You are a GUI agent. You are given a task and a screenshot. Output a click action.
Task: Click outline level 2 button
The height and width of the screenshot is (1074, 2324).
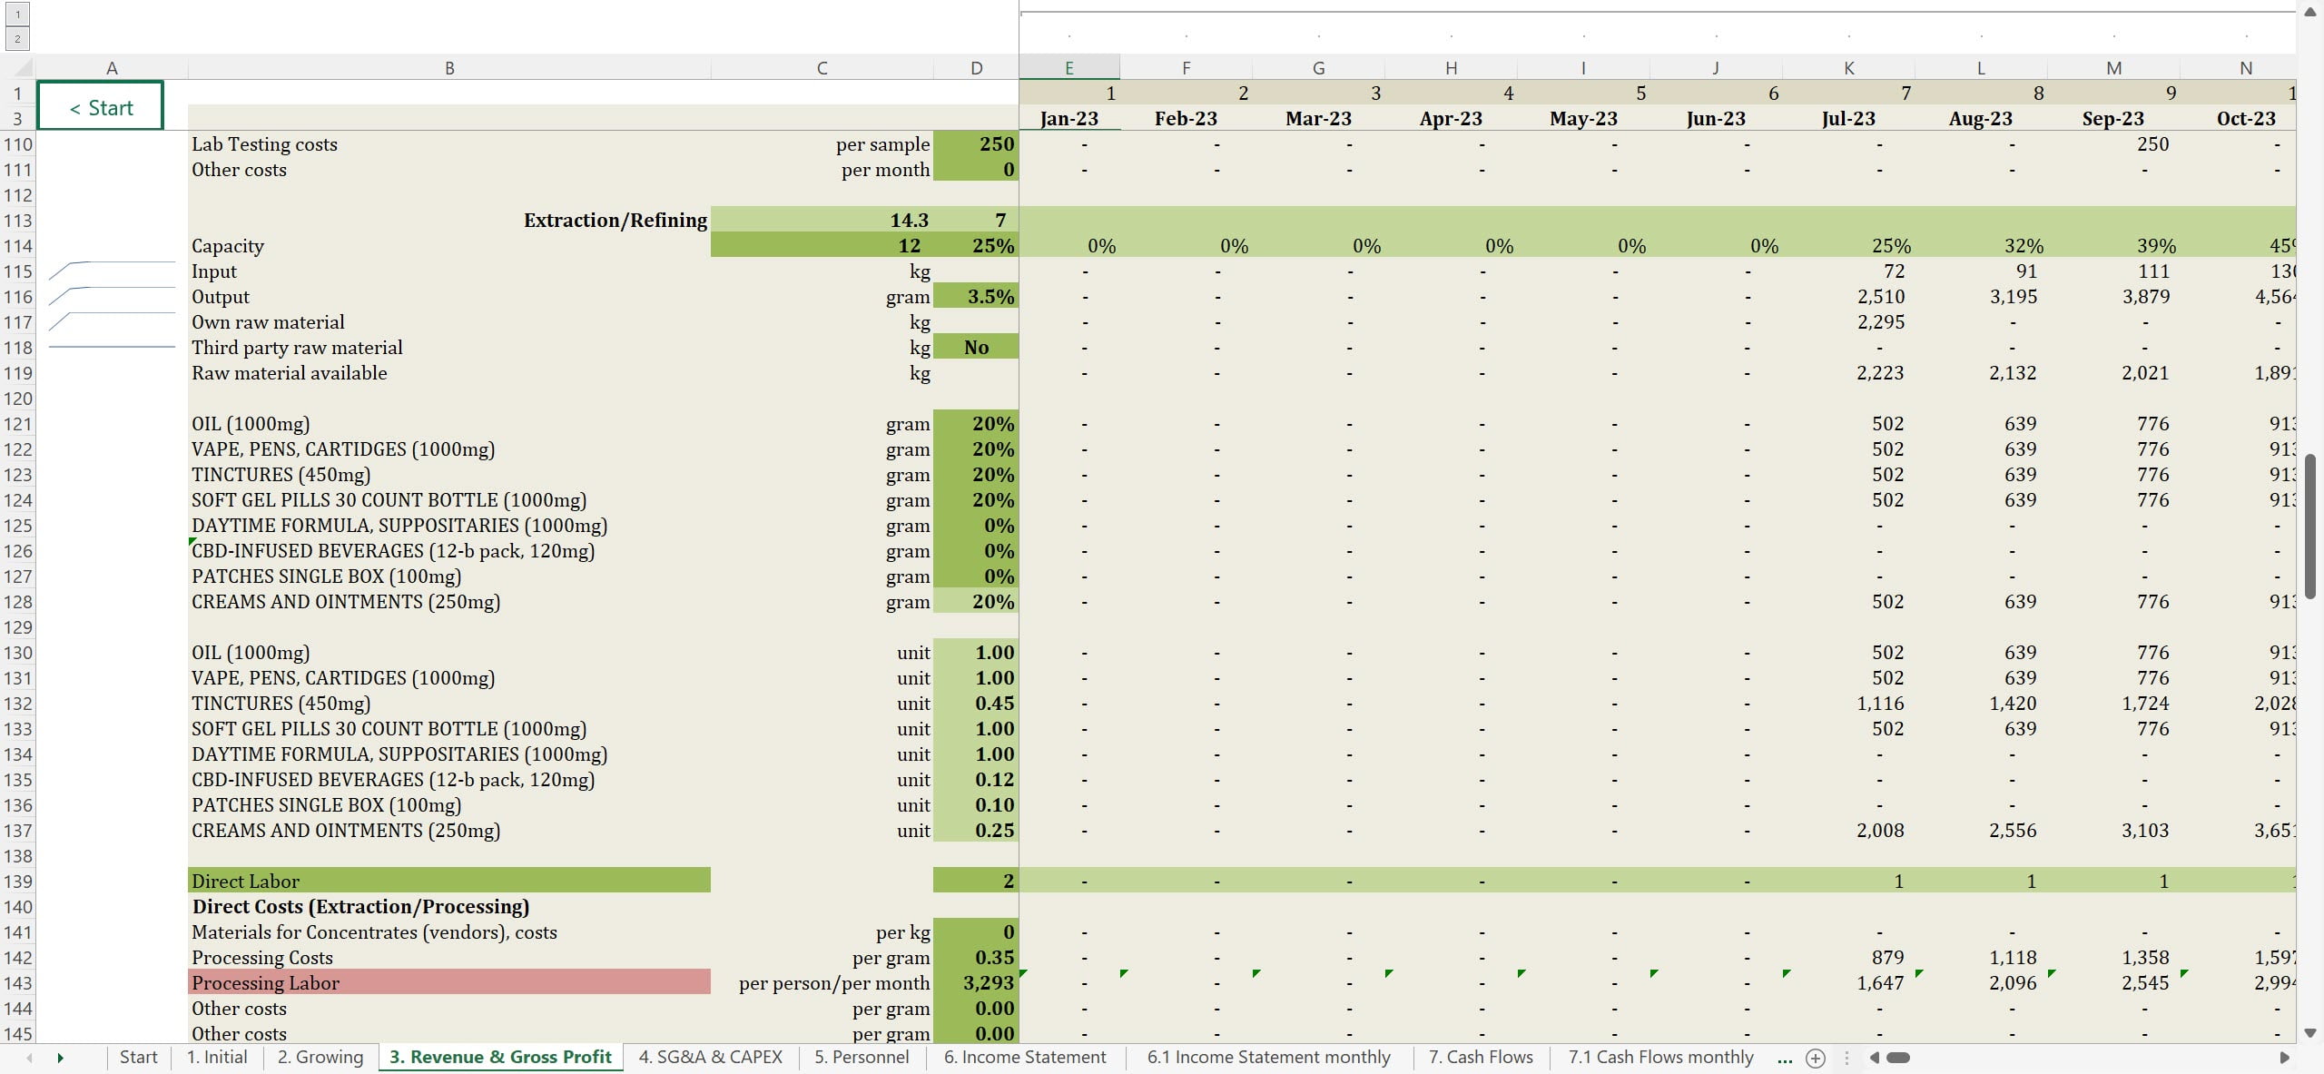point(17,39)
